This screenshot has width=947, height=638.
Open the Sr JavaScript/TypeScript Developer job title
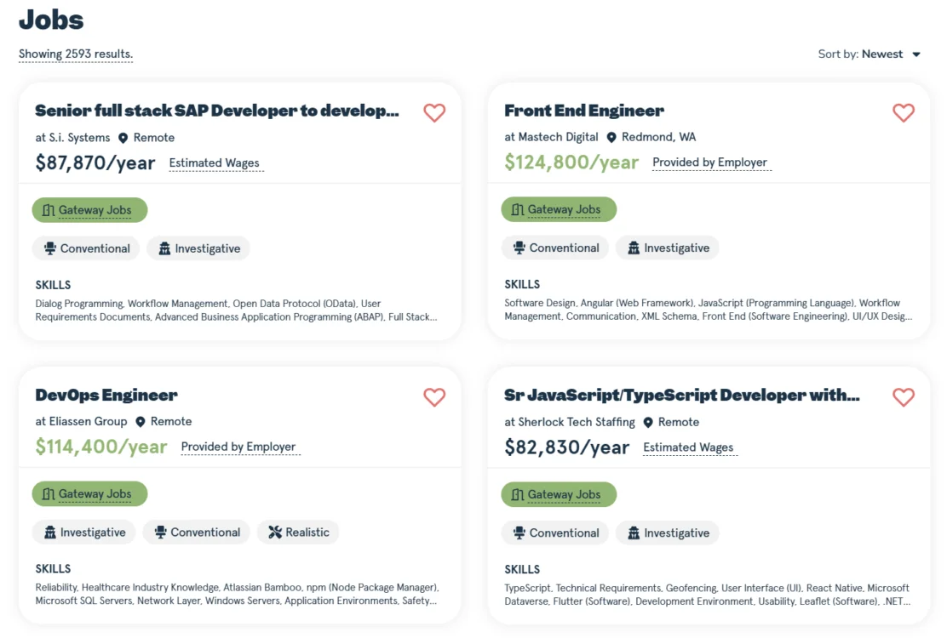[682, 395]
